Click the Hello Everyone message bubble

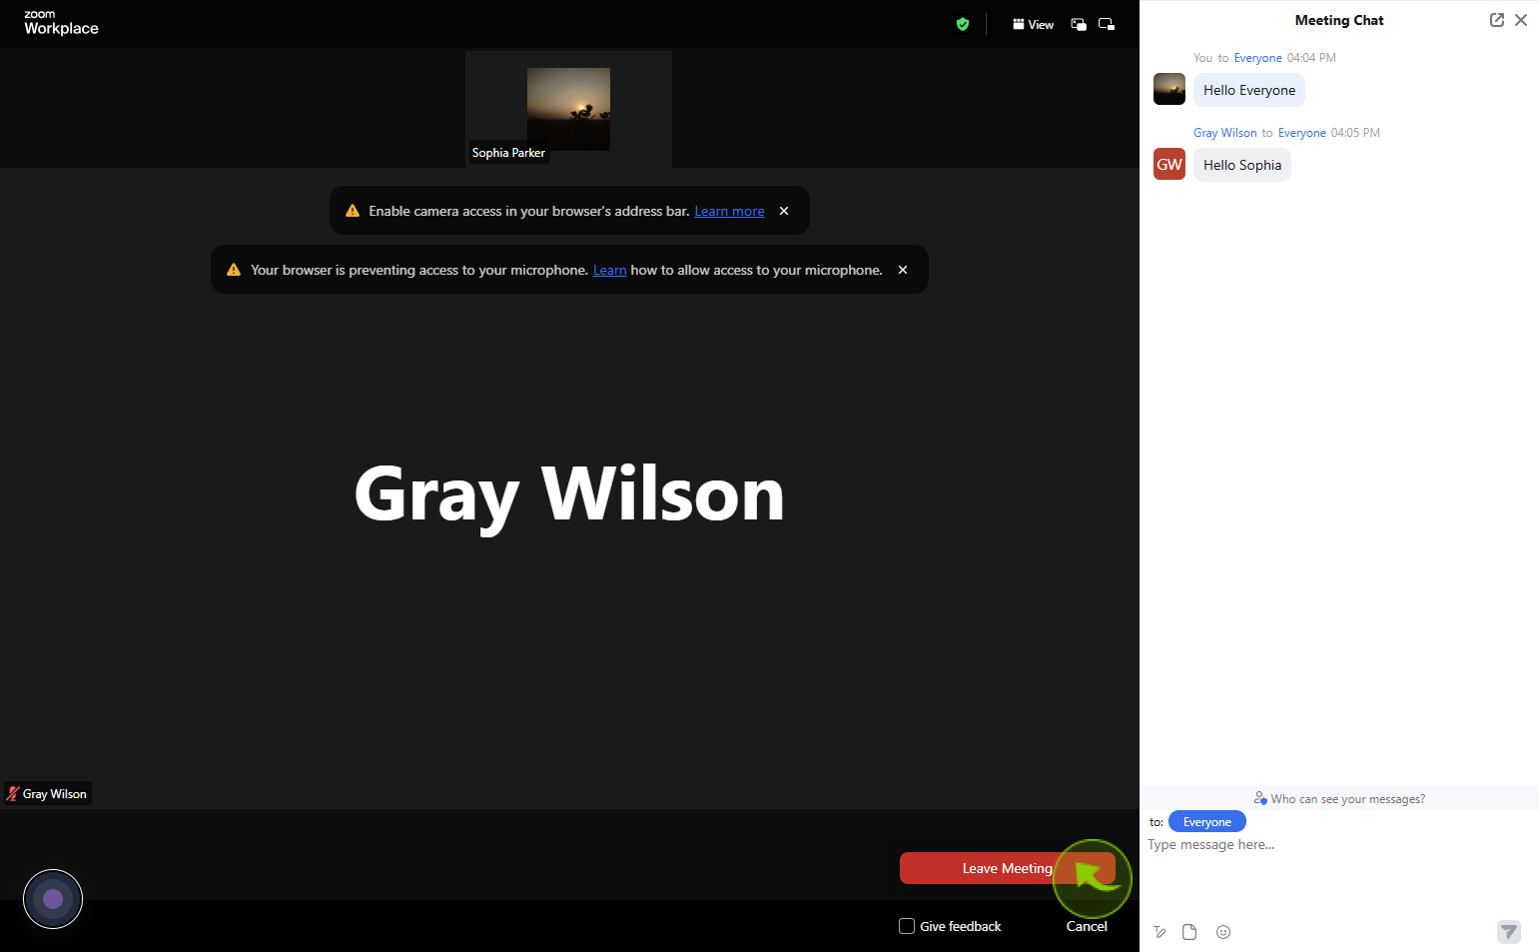[x=1249, y=90]
